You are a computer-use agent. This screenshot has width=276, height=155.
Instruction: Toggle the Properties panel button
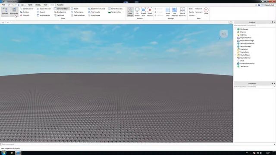(x=14, y=12)
